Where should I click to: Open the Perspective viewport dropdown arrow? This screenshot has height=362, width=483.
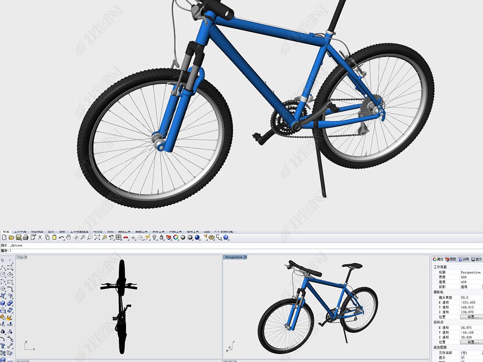[246, 257]
